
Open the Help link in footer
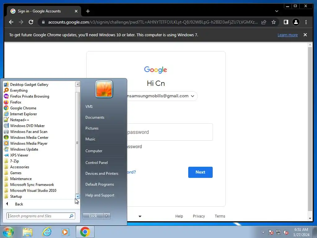tap(179, 216)
